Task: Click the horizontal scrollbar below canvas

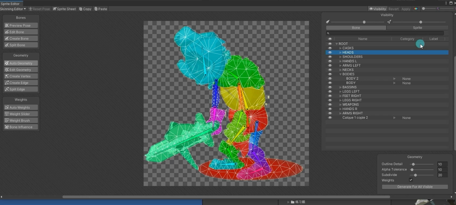Action: point(226,197)
